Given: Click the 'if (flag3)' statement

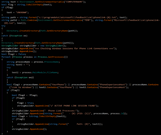Looking at the screenshot, I should 13,90.
